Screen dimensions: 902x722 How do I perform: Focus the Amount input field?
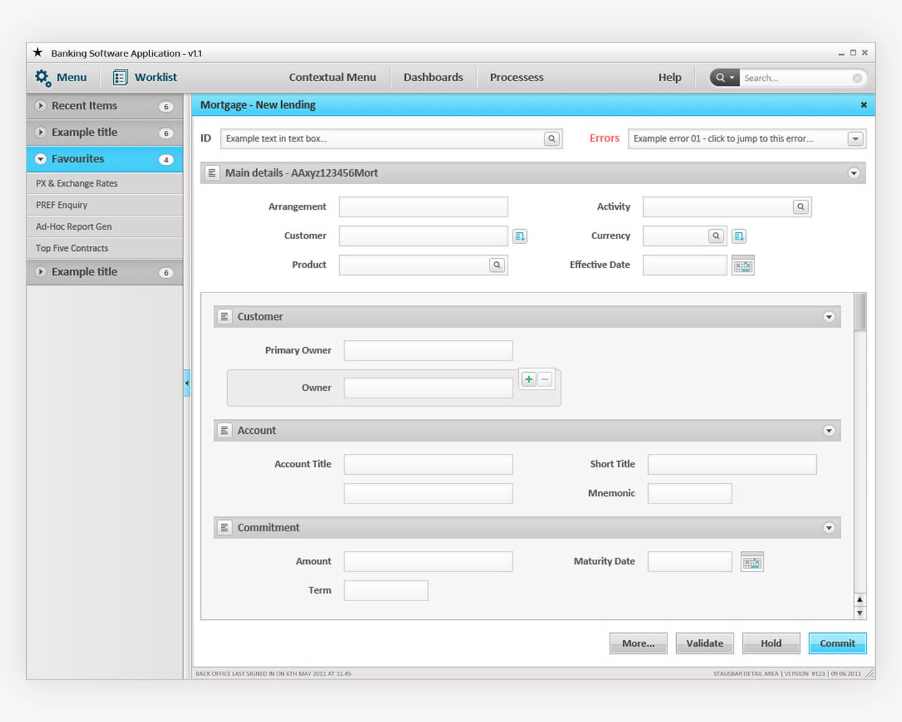[428, 561]
